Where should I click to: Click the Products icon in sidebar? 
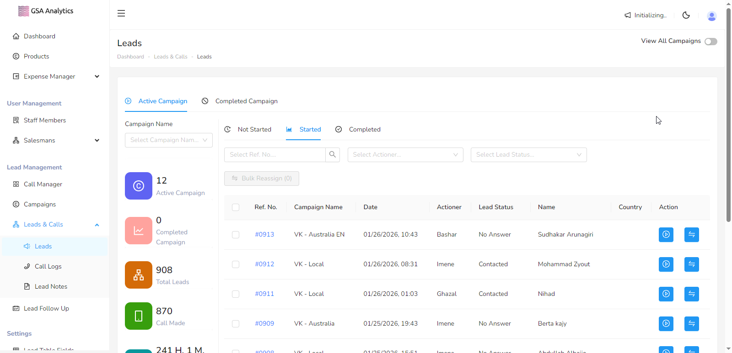(x=16, y=56)
